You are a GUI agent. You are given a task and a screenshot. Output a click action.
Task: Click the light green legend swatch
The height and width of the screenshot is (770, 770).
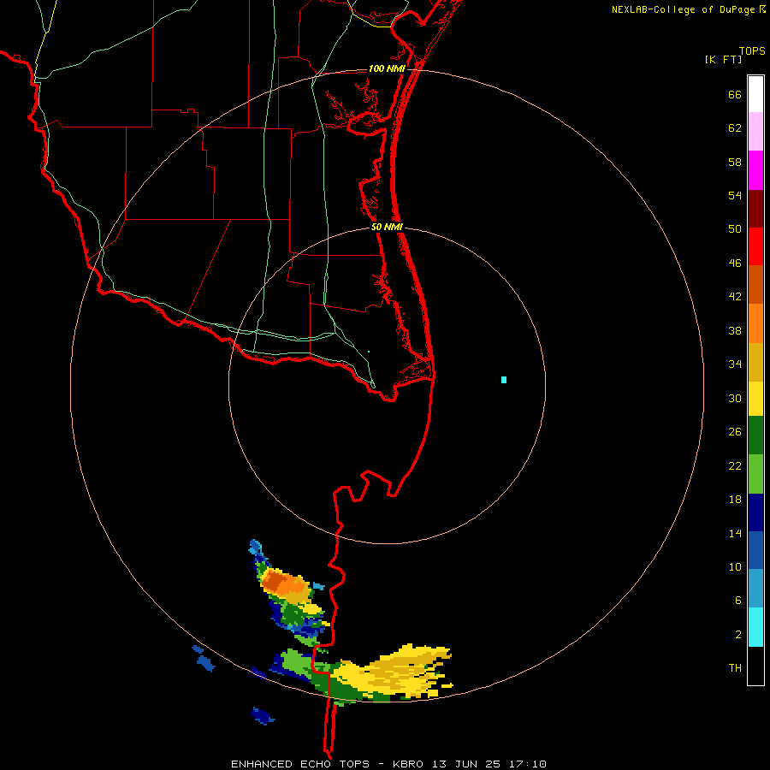(x=755, y=474)
